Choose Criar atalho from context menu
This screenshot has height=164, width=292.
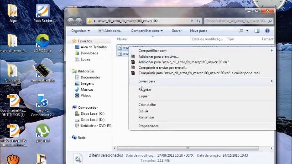coord(147,105)
